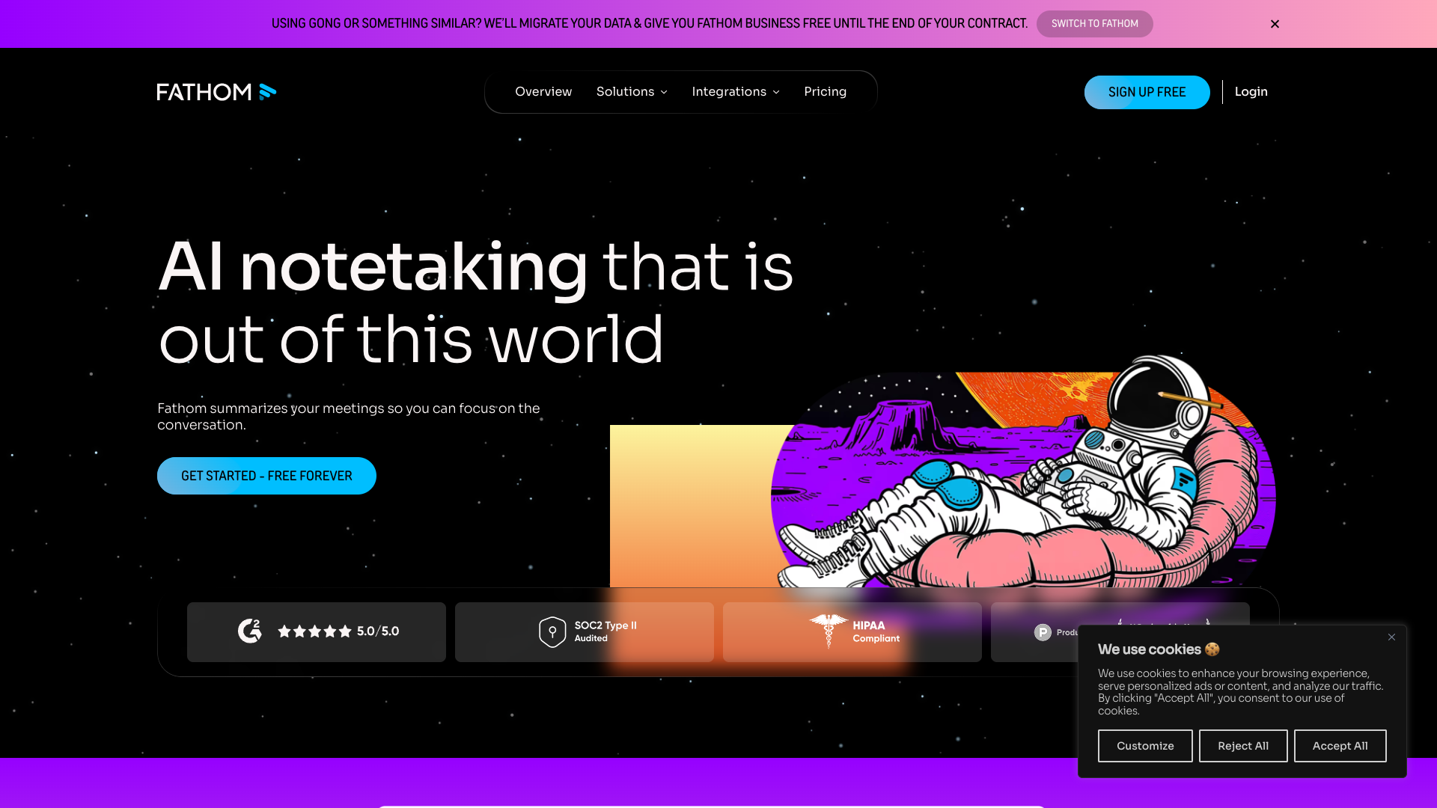Click the Product Hunt P icon
This screenshot has height=808, width=1437.
[1043, 633]
